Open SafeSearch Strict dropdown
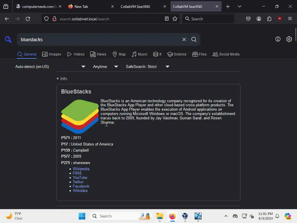 tap(148, 66)
